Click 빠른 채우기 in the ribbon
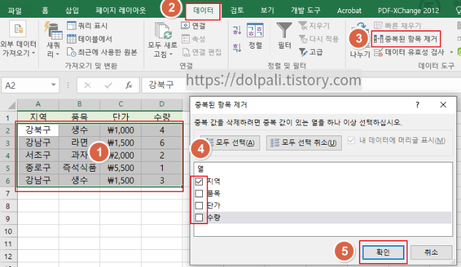This screenshot has width=461, height=267. pyautogui.click(x=398, y=26)
